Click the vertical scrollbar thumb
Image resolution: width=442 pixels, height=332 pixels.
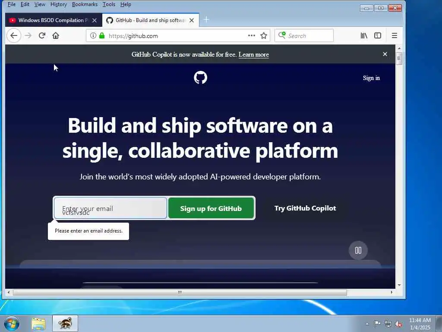click(399, 58)
